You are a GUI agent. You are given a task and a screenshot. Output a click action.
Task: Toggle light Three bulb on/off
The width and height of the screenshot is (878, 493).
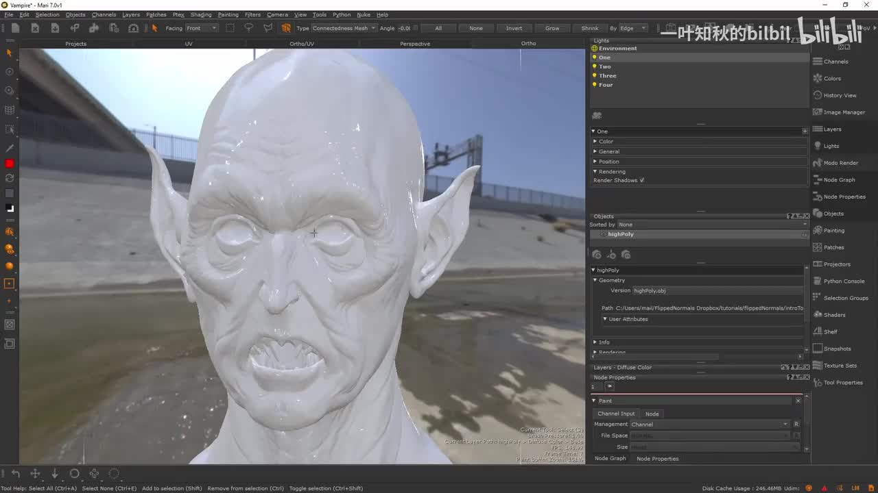click(595, 75)
